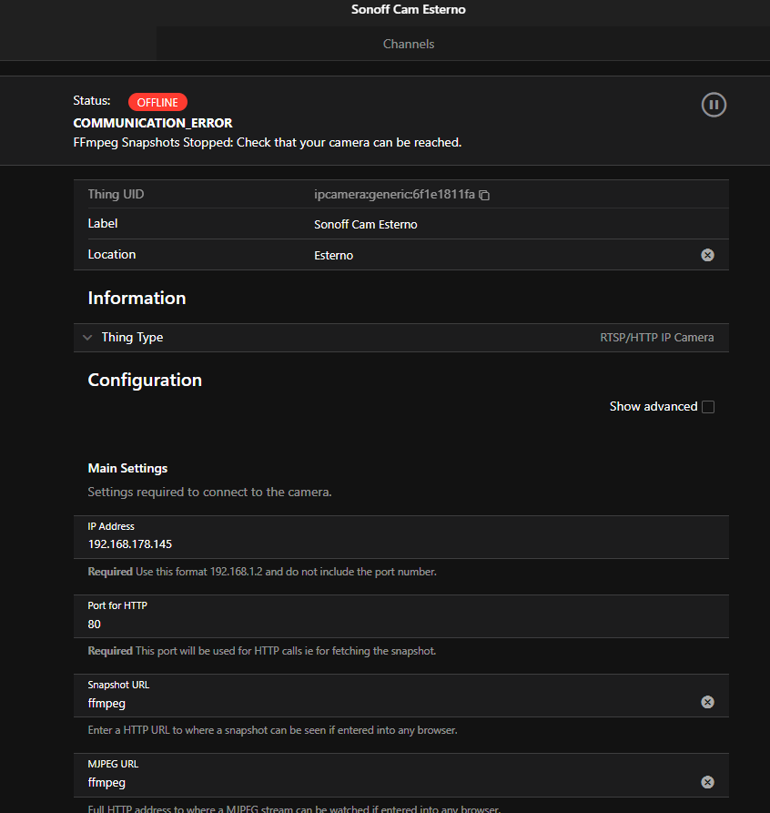
Task: Click the COMMUNICATION_ERROR status text
Action: click(152, 123)
